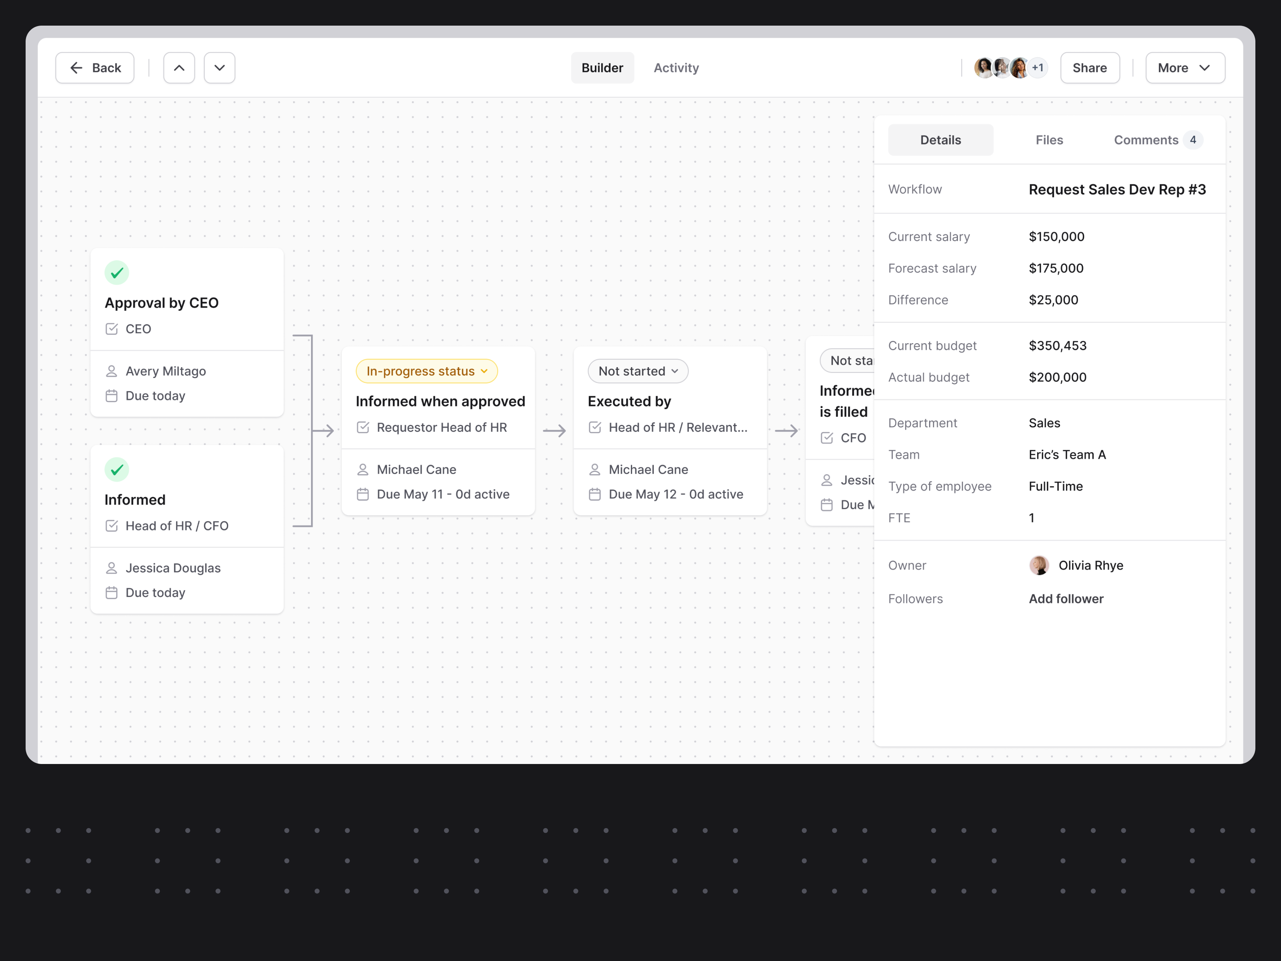This screenshot has width=1281, height=961.
Task: Navigate to previous item with up chevron
Action: (x=179, y=68)
